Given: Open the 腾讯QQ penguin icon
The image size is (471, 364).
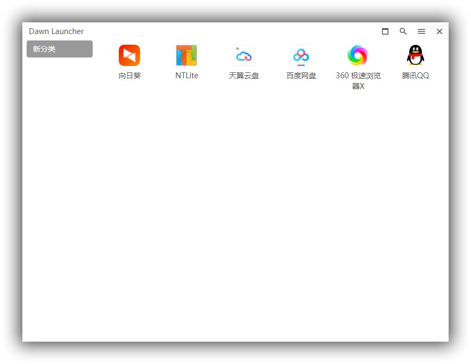Looking at the screenshot, I should pyautogui.click(x=416, y=55).
